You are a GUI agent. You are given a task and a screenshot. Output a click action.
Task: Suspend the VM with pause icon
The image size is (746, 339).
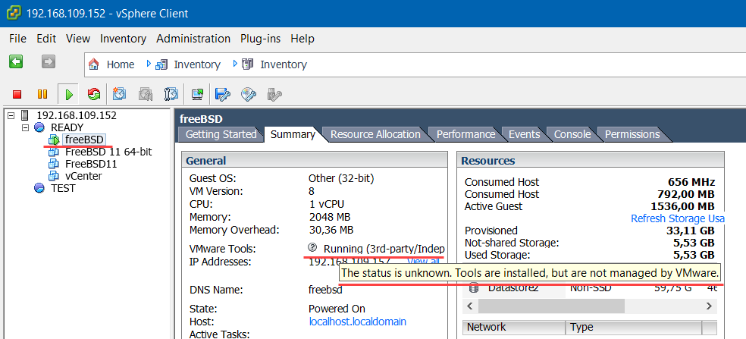42,94
